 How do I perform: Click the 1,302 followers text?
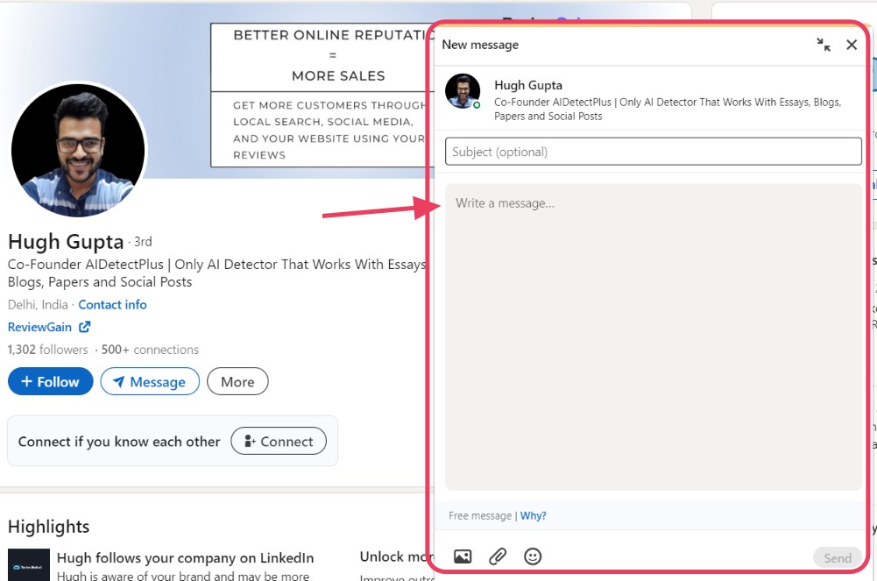(47, 350)
